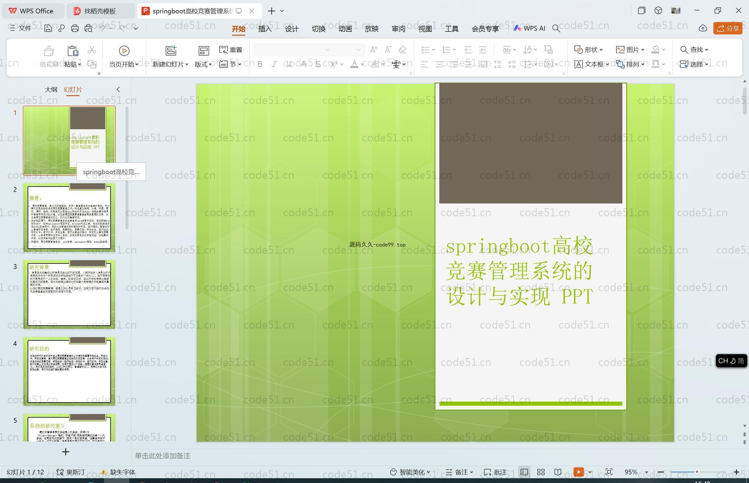Image resolution: width=749 pixels, height=483 pixels.
Task: Open Print Preview icon in quick toolbar
Action: tap(89, 28)
